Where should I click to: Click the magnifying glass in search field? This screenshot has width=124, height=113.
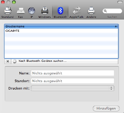(x=105, y=11)
